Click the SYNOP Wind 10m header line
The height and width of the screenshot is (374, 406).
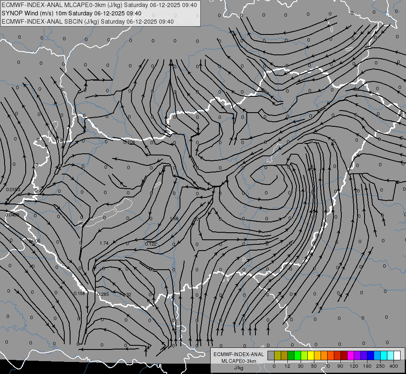coord(71,13)
